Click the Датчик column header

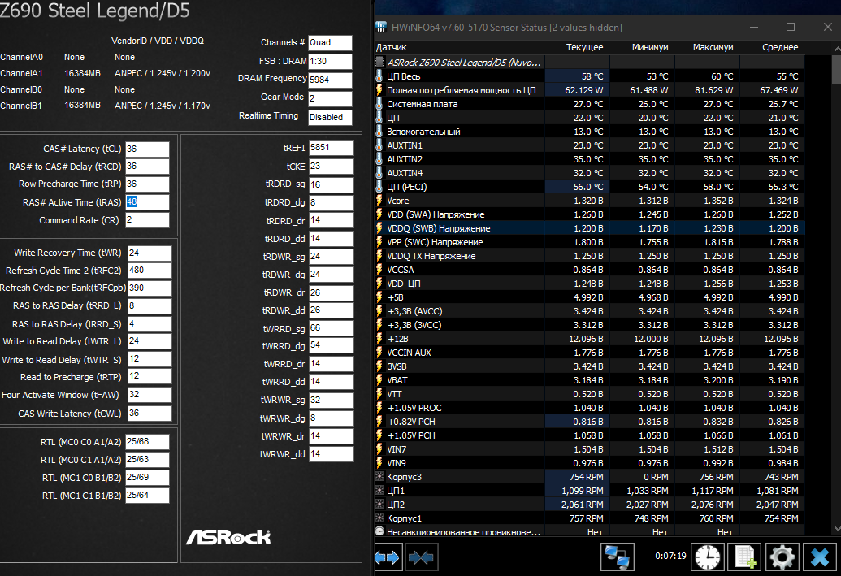tap(460, 47)
